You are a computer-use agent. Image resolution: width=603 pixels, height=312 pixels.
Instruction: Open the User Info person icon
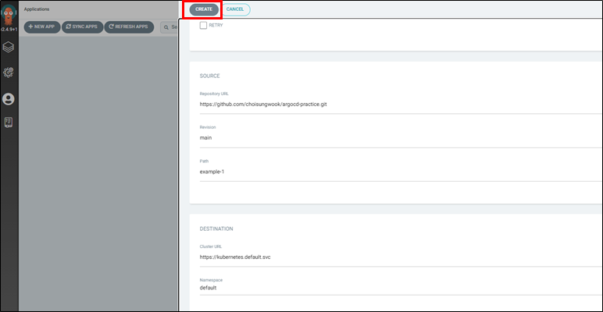tap(8, 99)
